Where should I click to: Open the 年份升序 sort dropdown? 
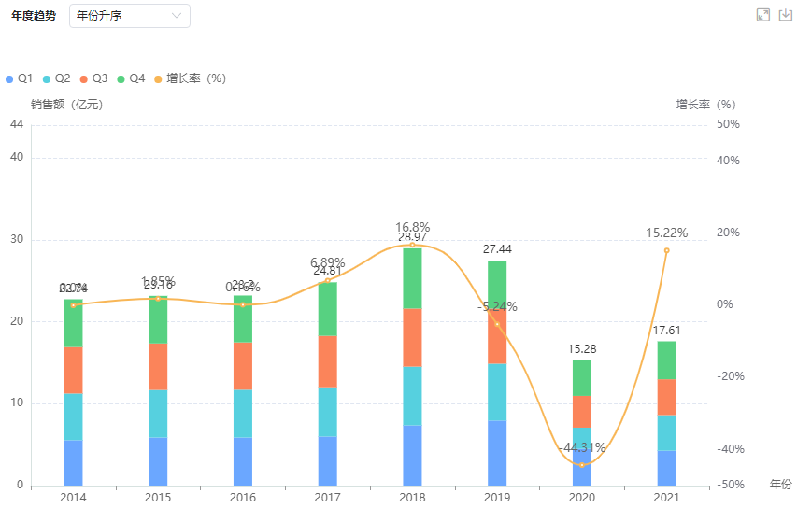click(129, 16)
